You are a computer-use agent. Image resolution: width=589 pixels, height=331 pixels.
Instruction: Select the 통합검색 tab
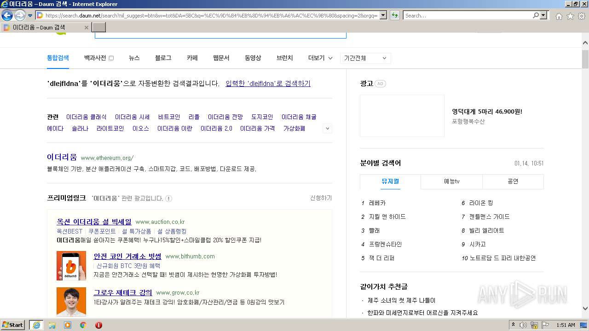pyautogui.click(x=58, y=58)
